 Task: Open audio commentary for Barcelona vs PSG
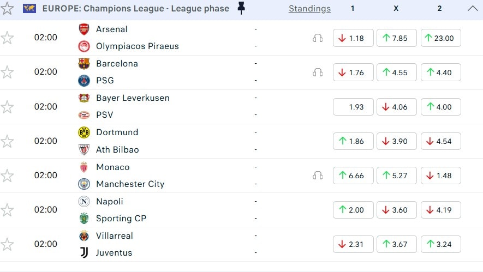(318, 72)
